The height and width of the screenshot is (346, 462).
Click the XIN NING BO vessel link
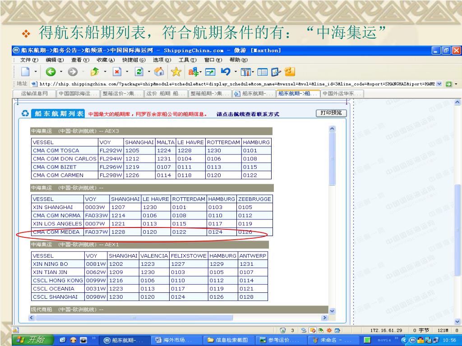(x=51, y=264)
